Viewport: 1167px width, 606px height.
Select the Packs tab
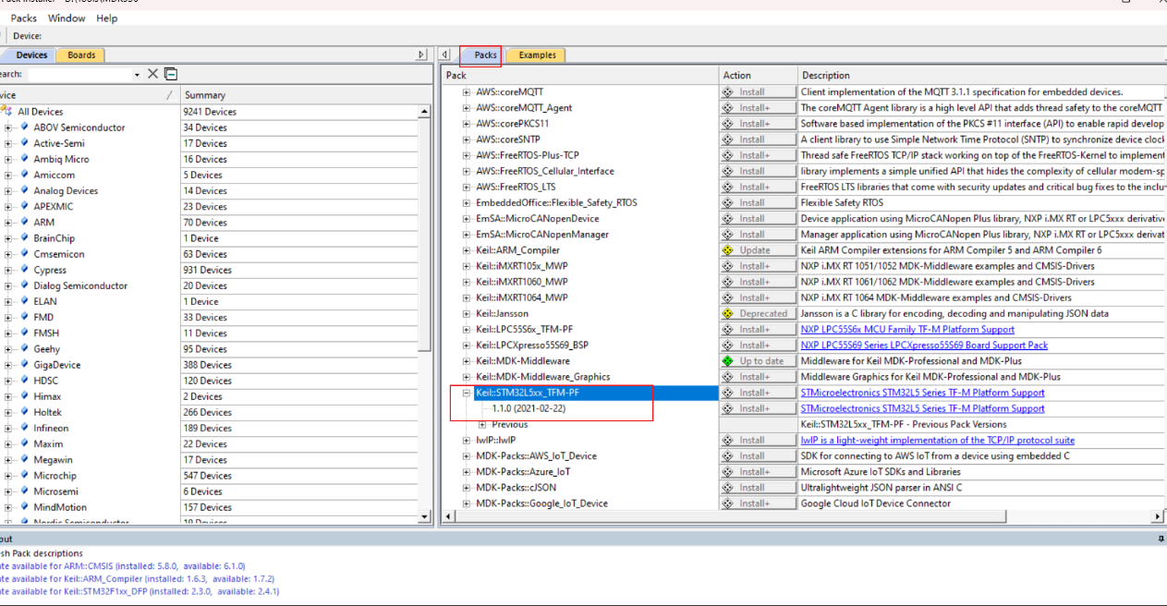[x=485, y=55]
